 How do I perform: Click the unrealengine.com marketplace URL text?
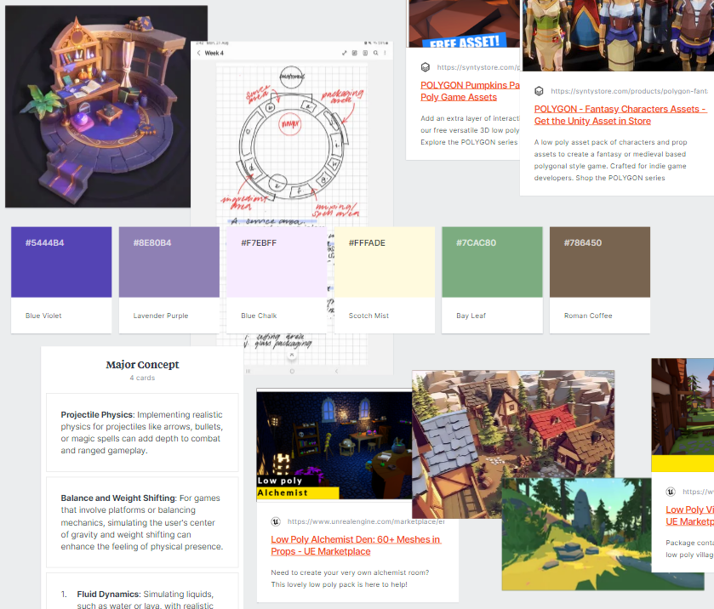click(x=366, y=521)
